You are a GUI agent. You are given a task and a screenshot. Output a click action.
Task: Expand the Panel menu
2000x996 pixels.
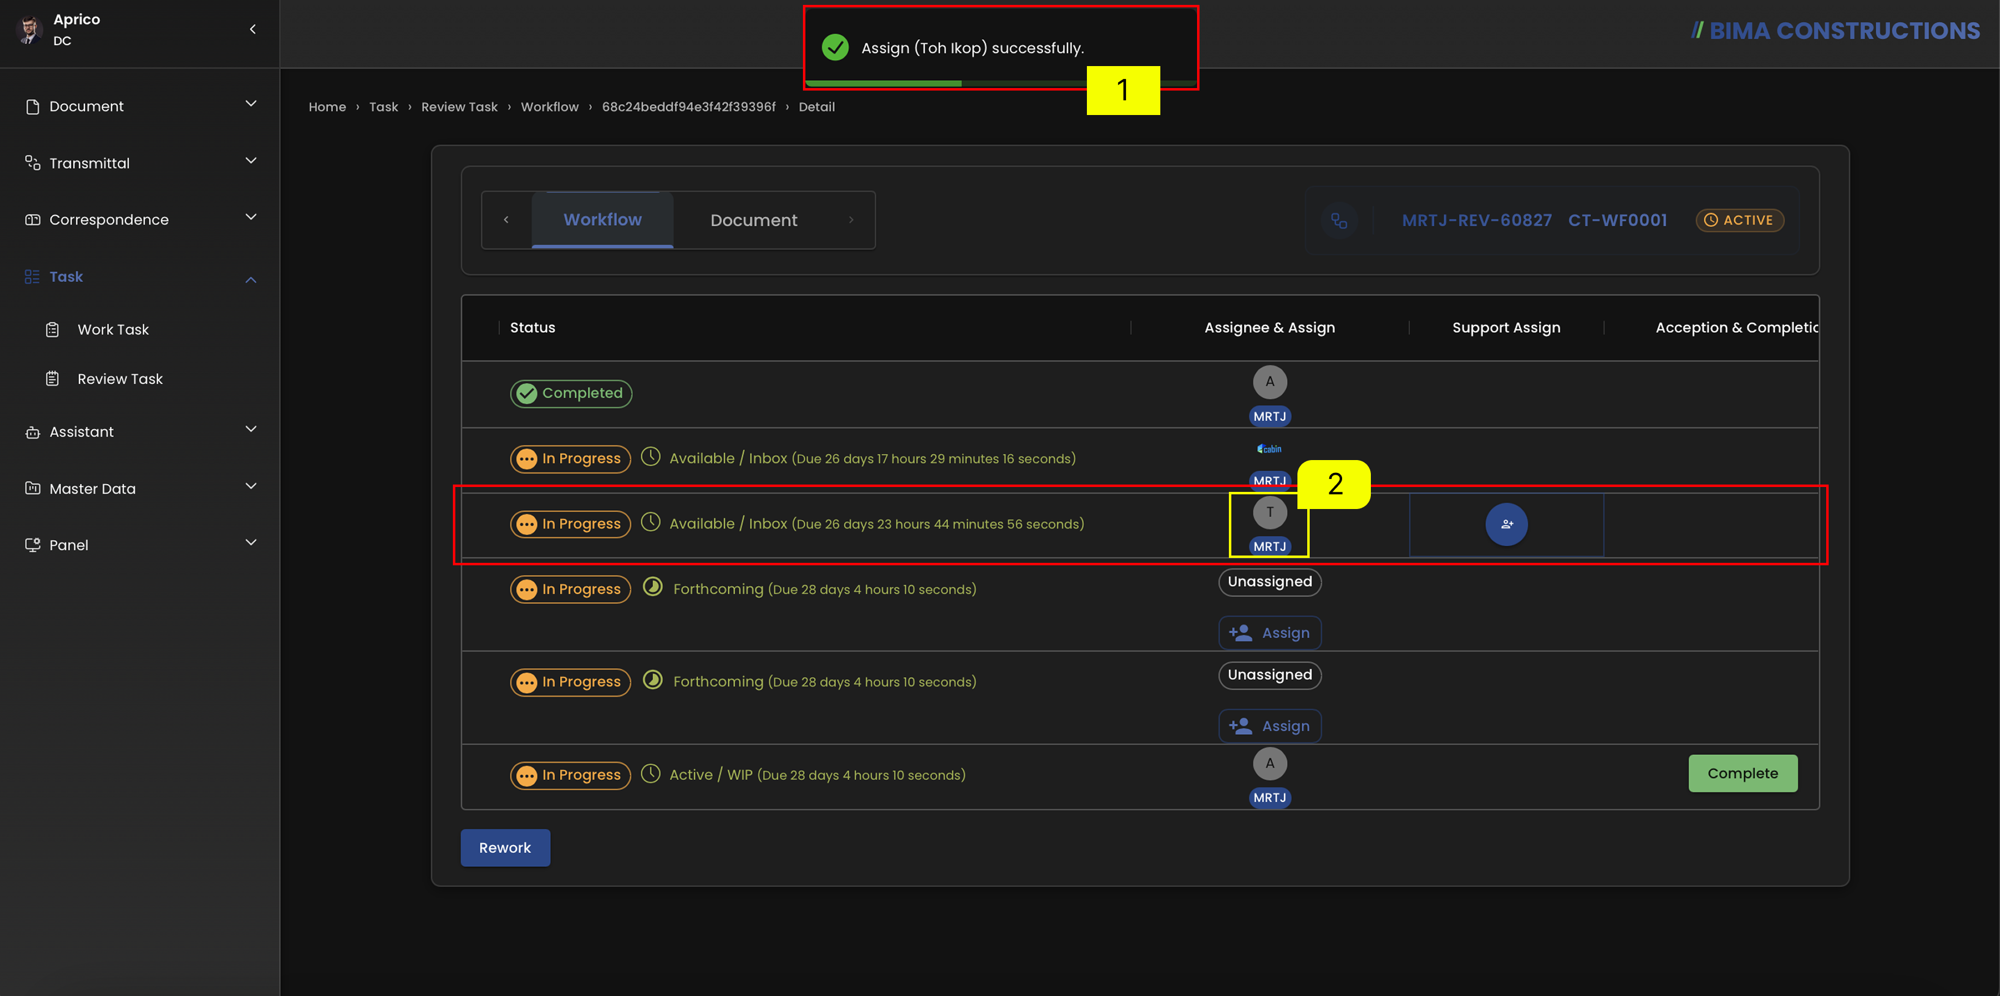(x=251, y=543)
